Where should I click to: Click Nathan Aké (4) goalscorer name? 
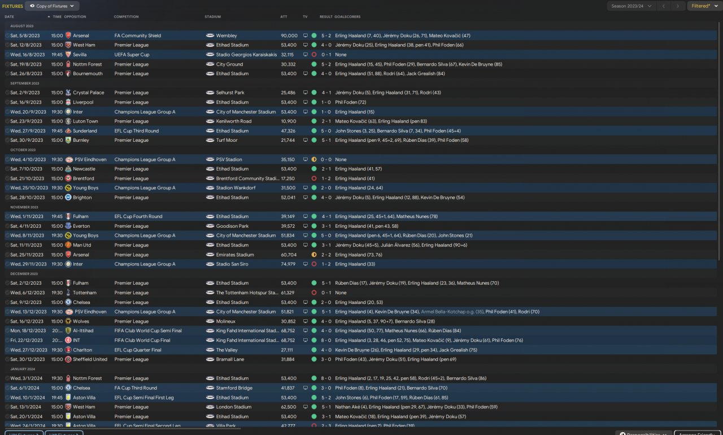coord(351,407)
